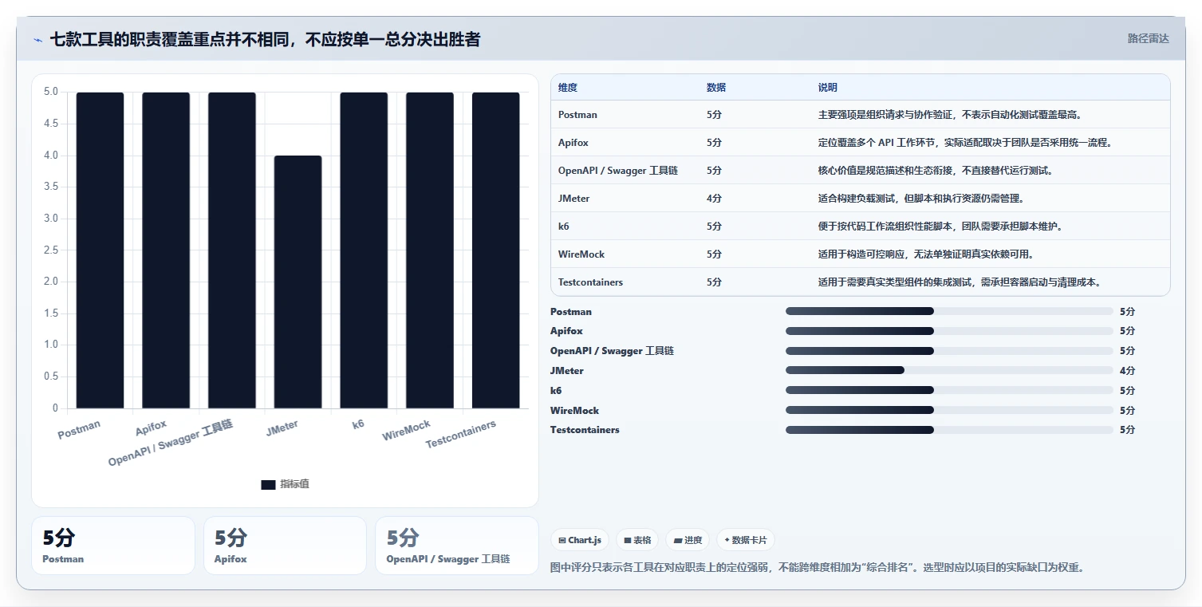The image size is (1202, 607).
Task: Click the JMeter x-axis label
Action: click(x=282, y=427)
